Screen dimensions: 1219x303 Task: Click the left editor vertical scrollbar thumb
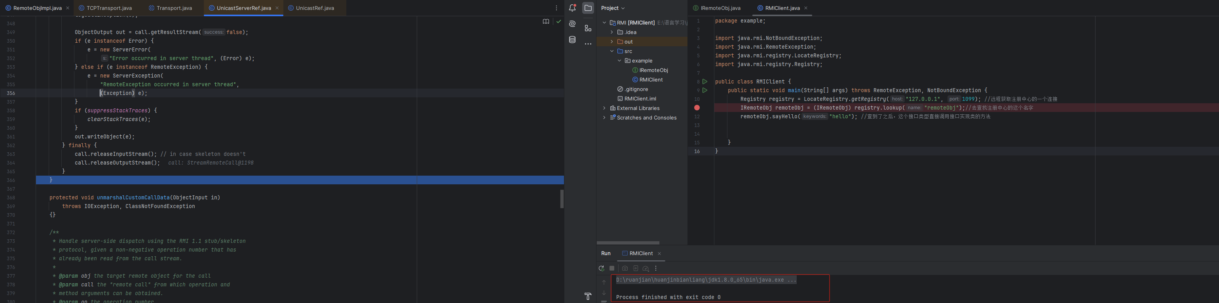pos(562,199)
